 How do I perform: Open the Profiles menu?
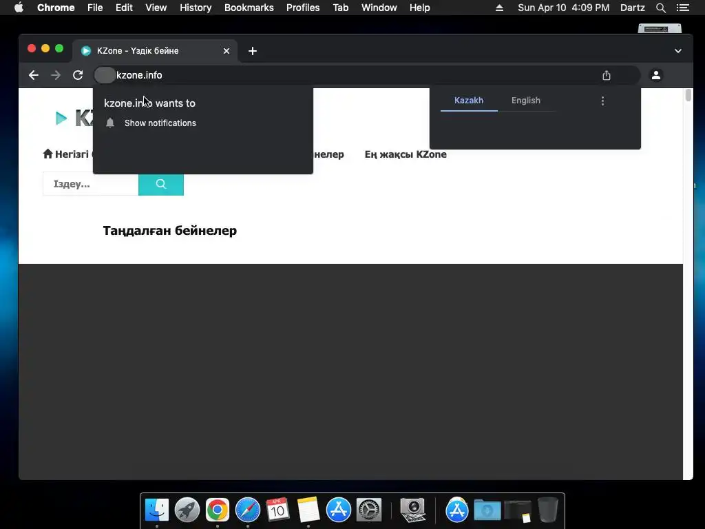[303, 8]
